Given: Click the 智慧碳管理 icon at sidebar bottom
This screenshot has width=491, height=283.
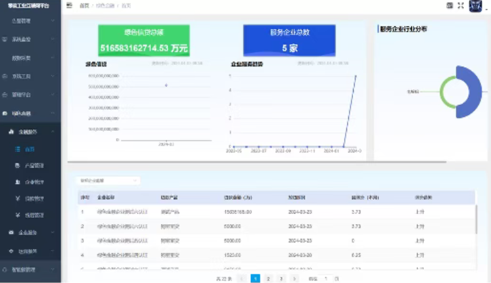Looking at the screenshot, I should [x=5, y=269].
